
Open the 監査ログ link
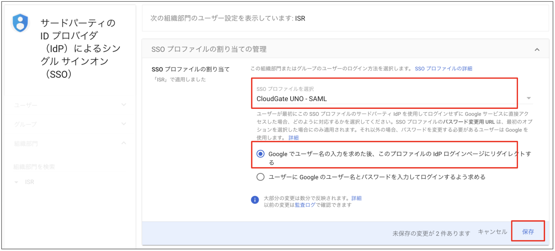point(305,205)
